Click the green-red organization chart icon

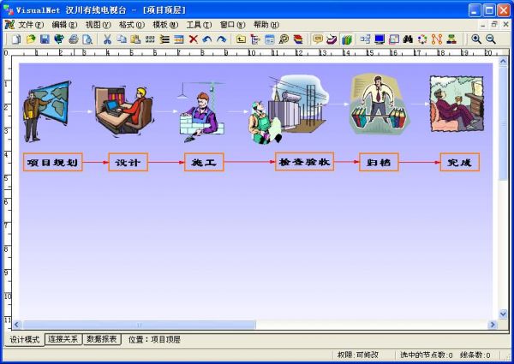(x=451, y=39)
